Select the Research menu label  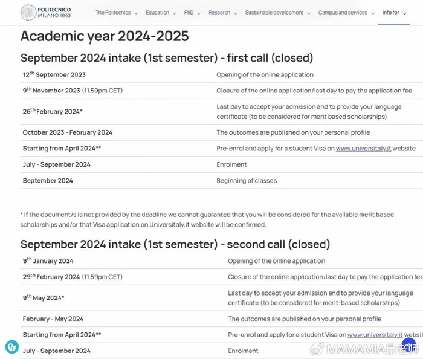tap(219, 13)
